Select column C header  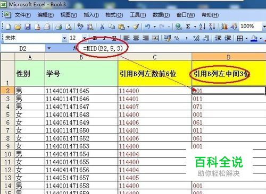(x=155, y=57)
